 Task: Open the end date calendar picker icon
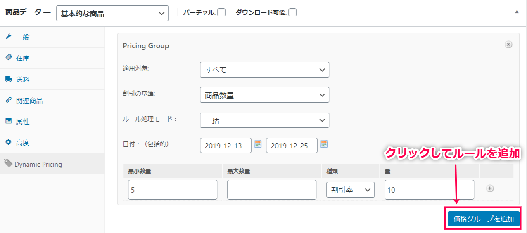[x=324, y=144]
